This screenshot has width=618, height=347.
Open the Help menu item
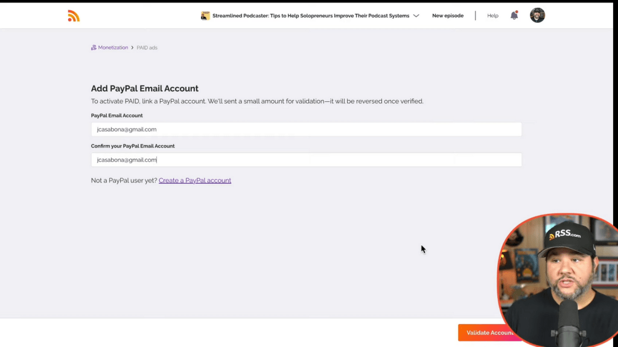492,16
